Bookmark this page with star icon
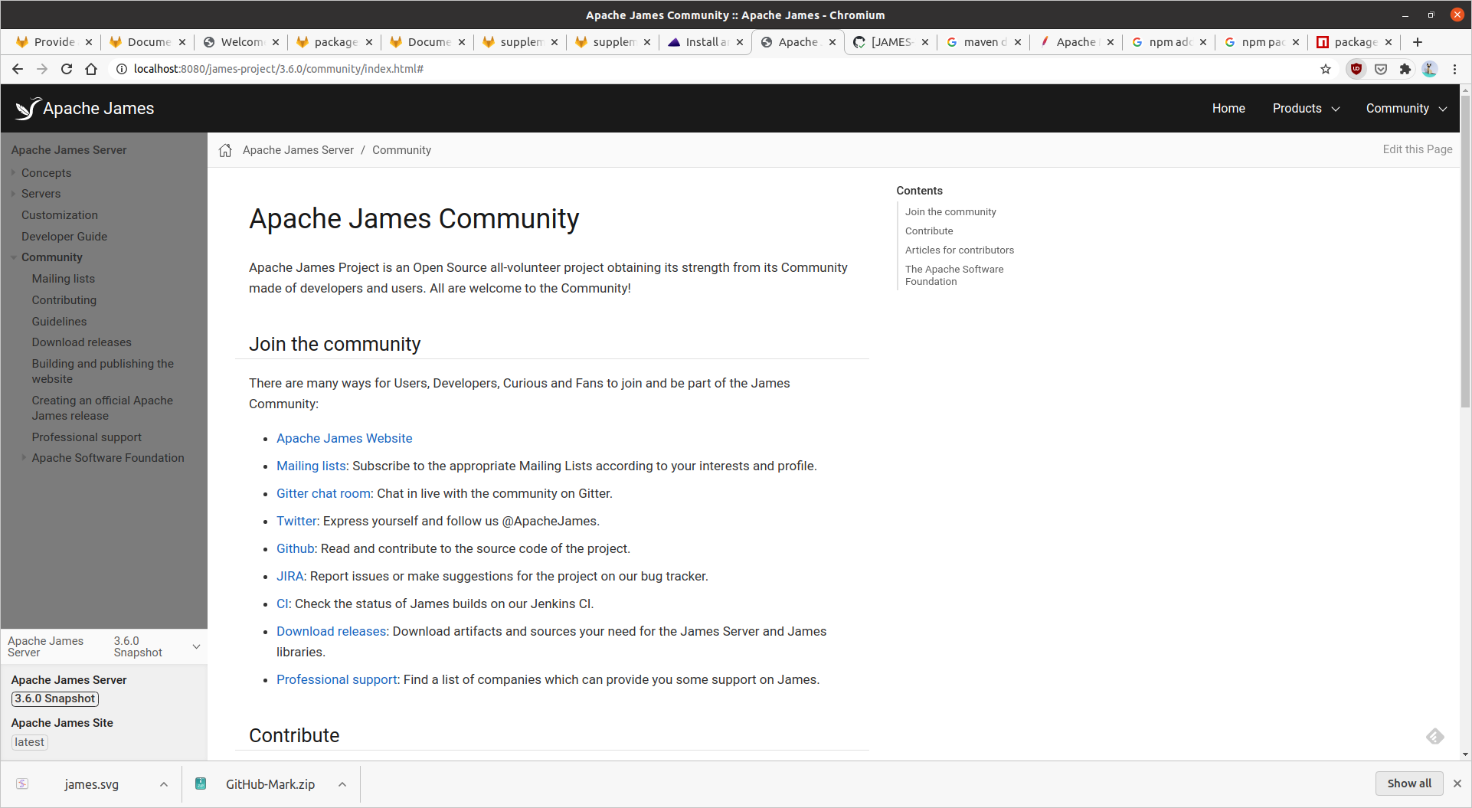Image resolution: width=1472 pixels, height=808 pixels. click(x=1326, y=69)
